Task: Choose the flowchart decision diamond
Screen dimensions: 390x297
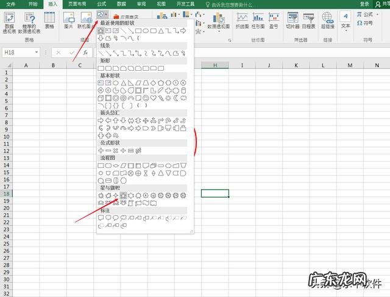Action: [116, 166]
